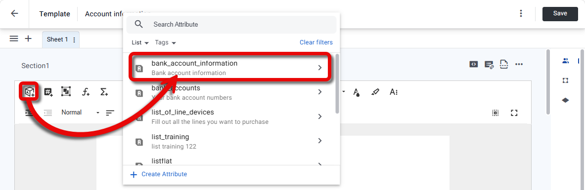Open the font size A icon
The height and width of the screenshot is (190, 585).
[x=394, y=92]
